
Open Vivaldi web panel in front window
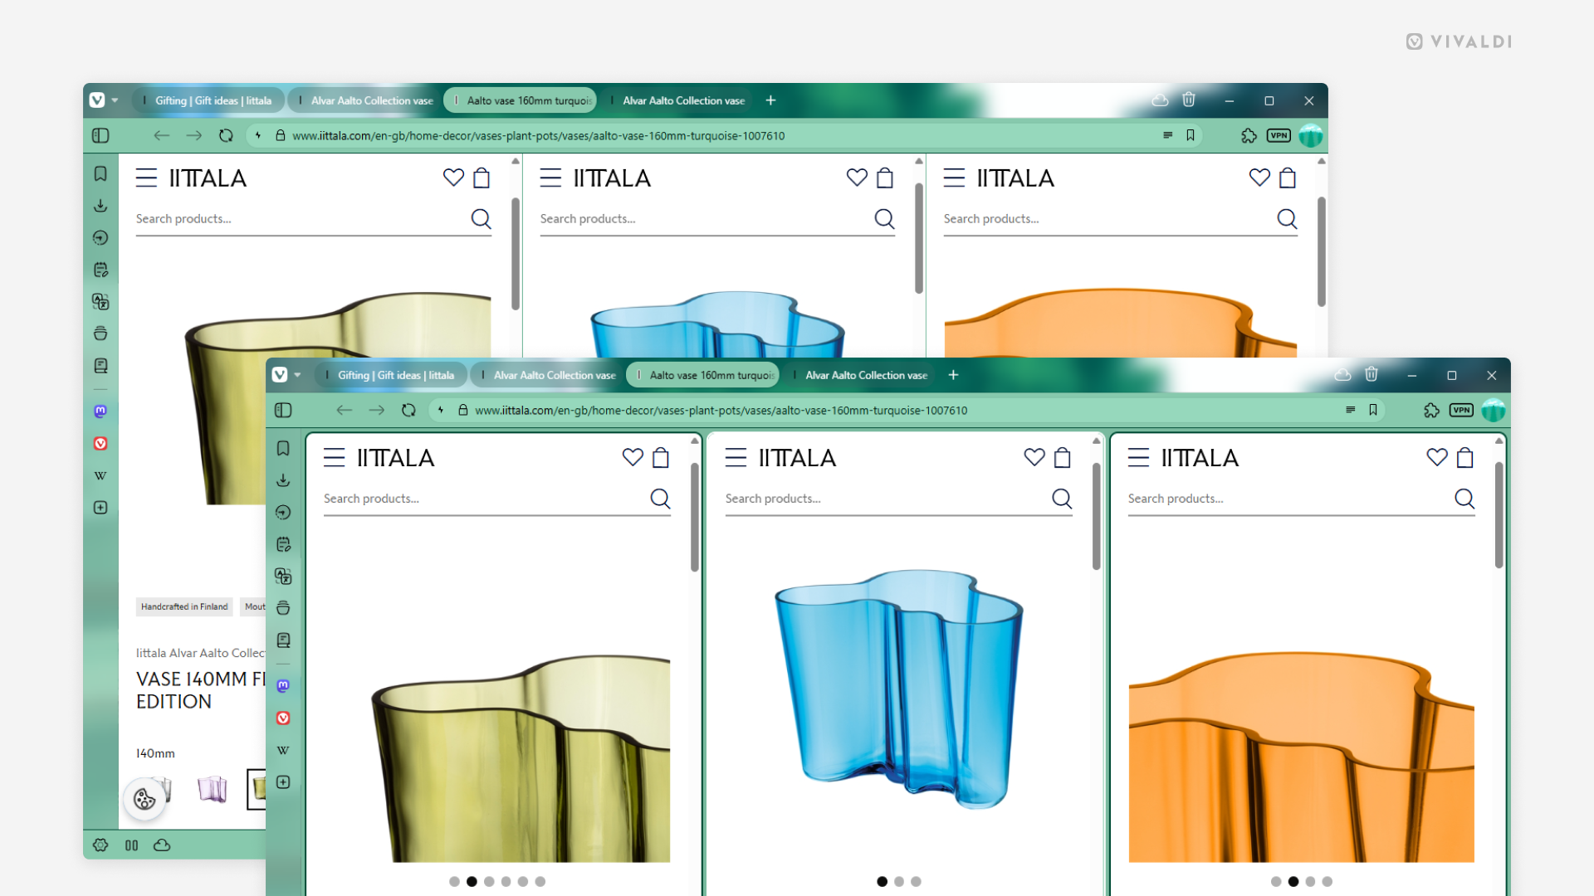(283, 718)
